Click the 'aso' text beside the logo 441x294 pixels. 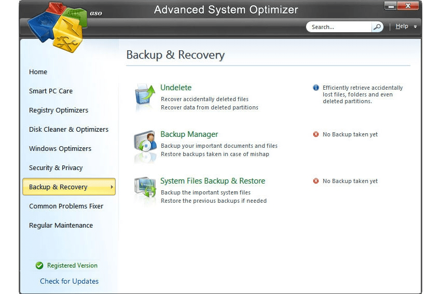pos(96,13)
